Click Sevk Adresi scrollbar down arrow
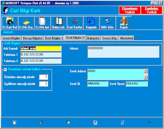164x129 pixels. [146, 77]
